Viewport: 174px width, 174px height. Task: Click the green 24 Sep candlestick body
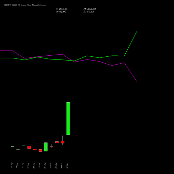tap(46, 147)
